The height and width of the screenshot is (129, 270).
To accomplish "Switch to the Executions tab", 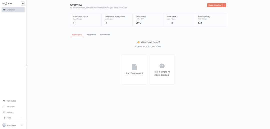I will (105, 35).
